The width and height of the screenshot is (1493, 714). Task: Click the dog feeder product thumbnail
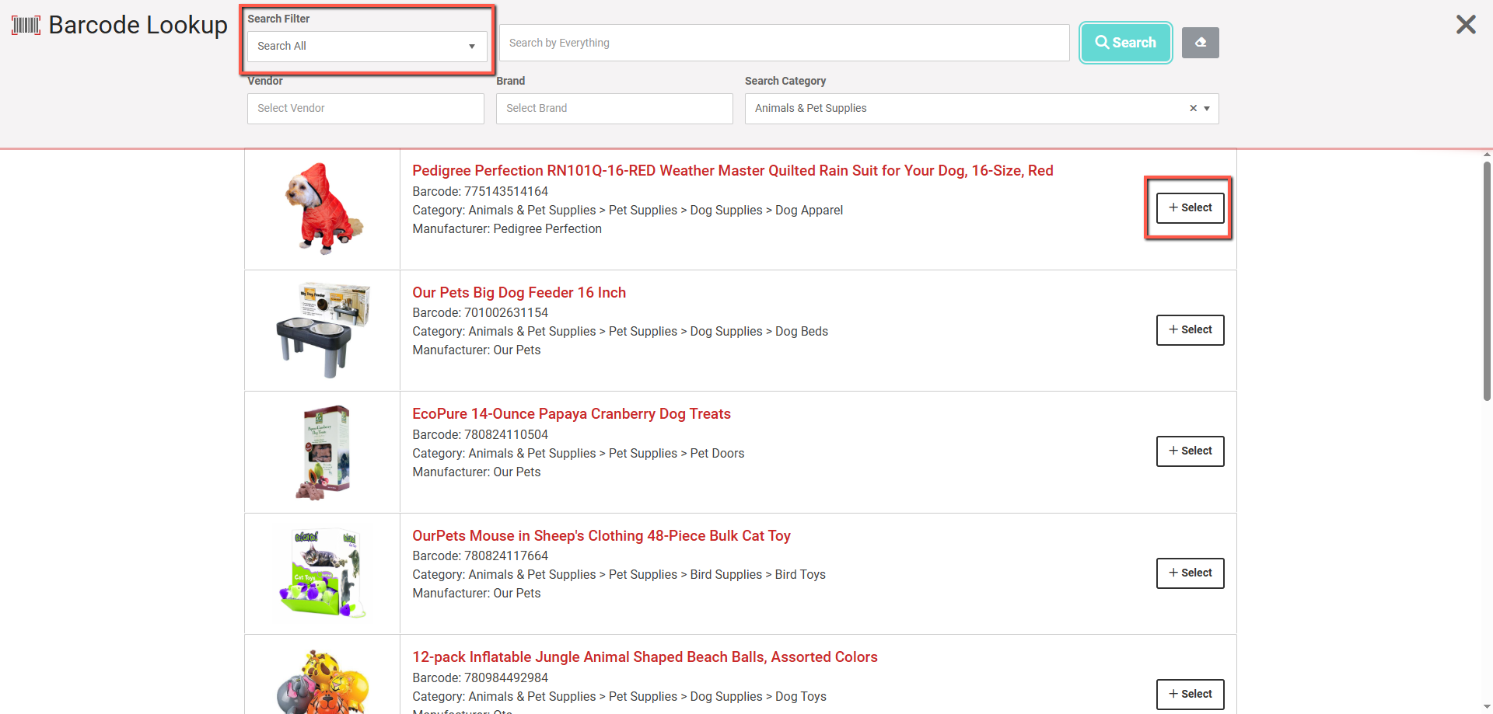click(323, 330)
